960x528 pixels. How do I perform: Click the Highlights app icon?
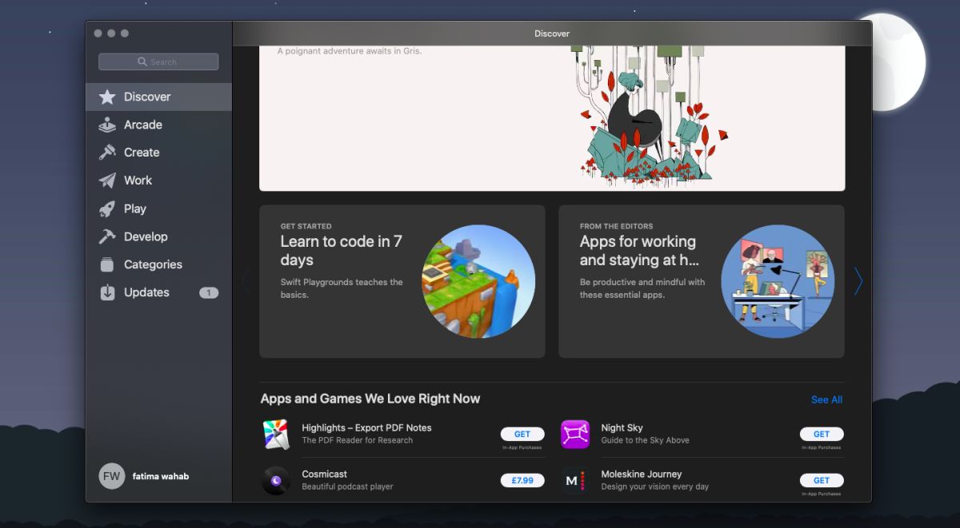click(x=276, y=434)
